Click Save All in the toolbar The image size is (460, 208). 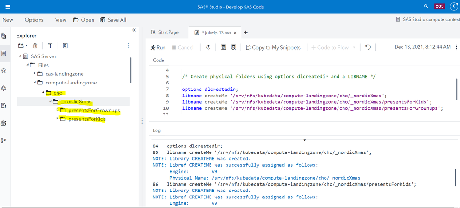[112, 20]
